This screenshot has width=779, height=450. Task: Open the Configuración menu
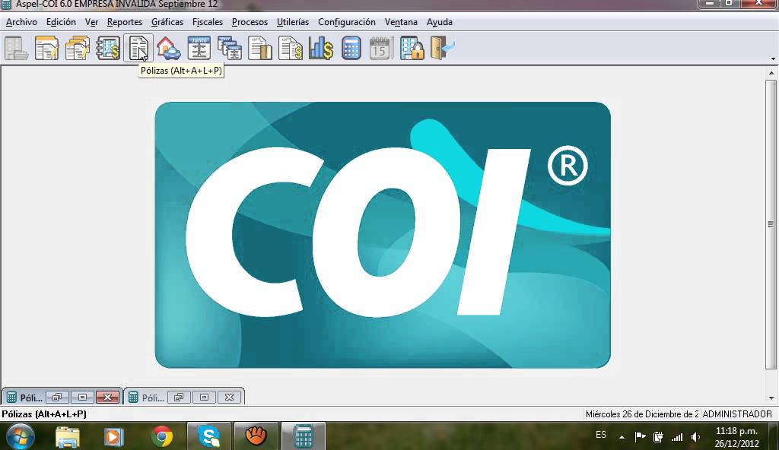pyautogui.click(x=347, y=22)
